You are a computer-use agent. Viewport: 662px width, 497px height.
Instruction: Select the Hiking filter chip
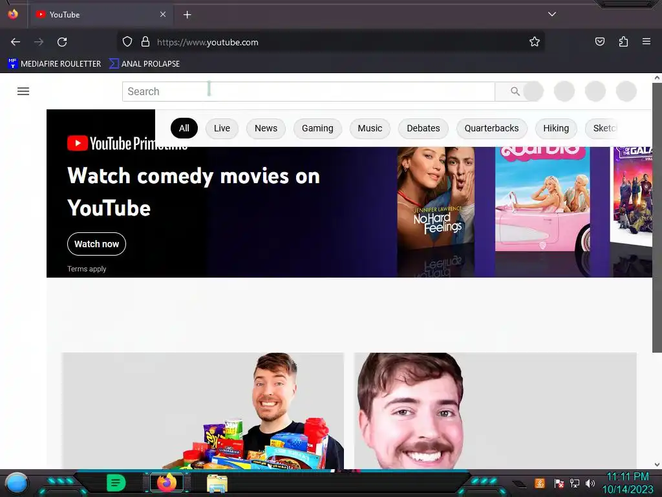[556, 128]
